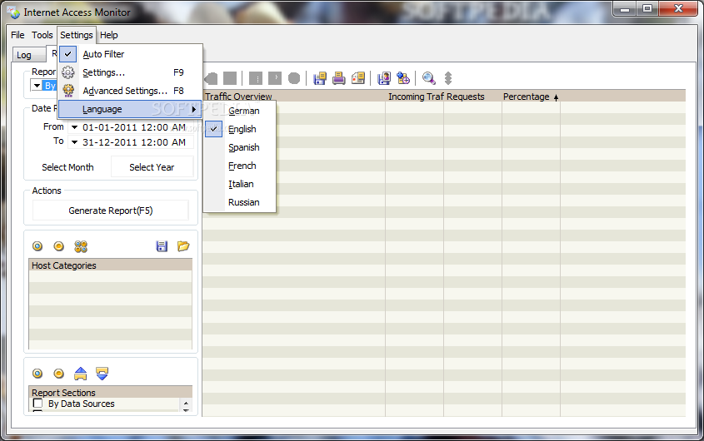The width and height of the screenshot is (704, 441).
Task: Select French language
Action: [242, 166]
